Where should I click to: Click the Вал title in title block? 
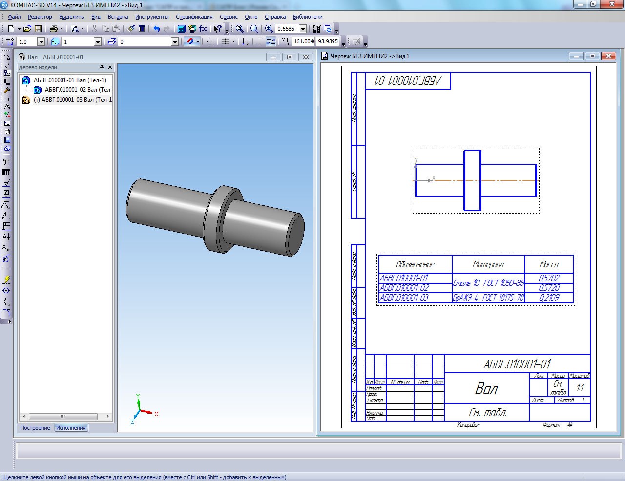click(487, 389)
